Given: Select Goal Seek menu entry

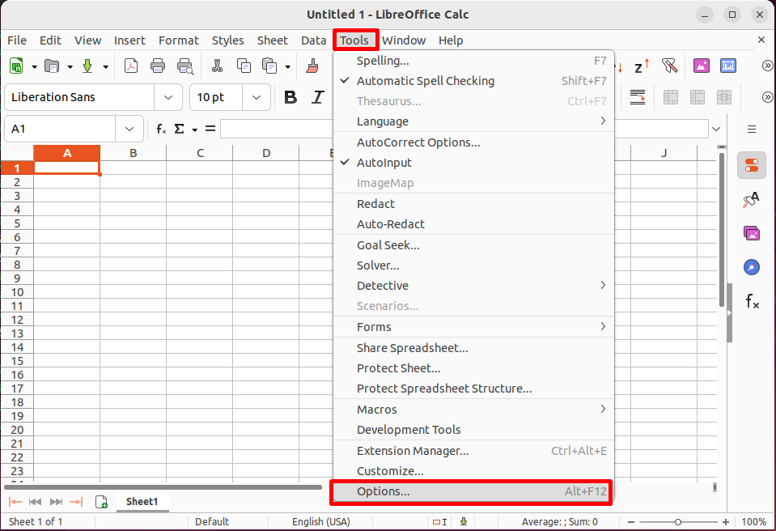Looking at the screenshot, I should [x=473, y=245].
